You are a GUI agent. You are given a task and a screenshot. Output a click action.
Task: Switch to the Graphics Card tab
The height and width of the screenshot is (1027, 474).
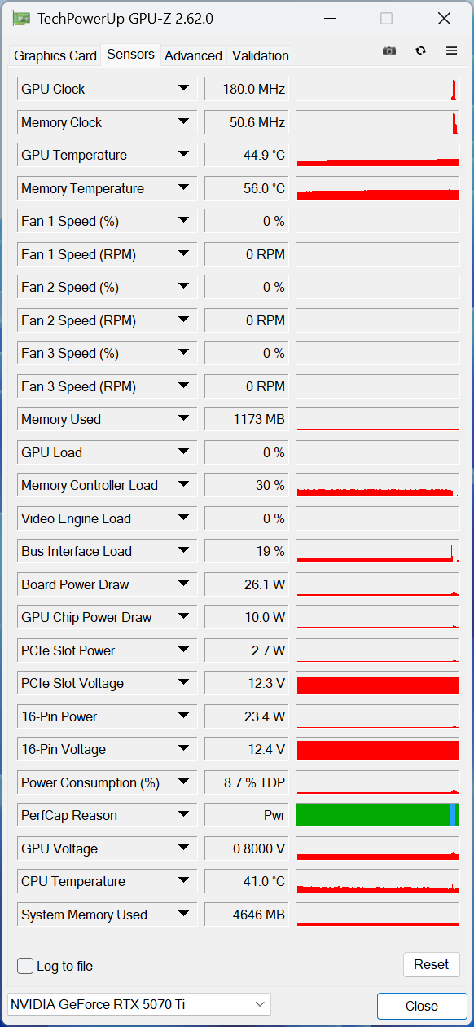coord(55,55)
